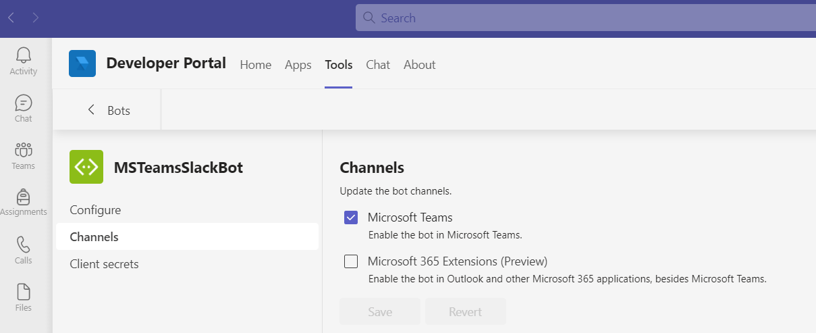The height and width of the screenshot is (333, 816).
Task: Click the Microsoft Teams channel label
Action: point(410,217)
